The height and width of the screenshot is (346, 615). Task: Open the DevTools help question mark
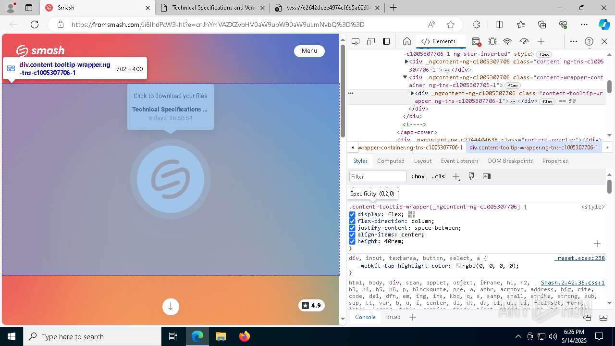pyautogui.click(x=589, y=41)
